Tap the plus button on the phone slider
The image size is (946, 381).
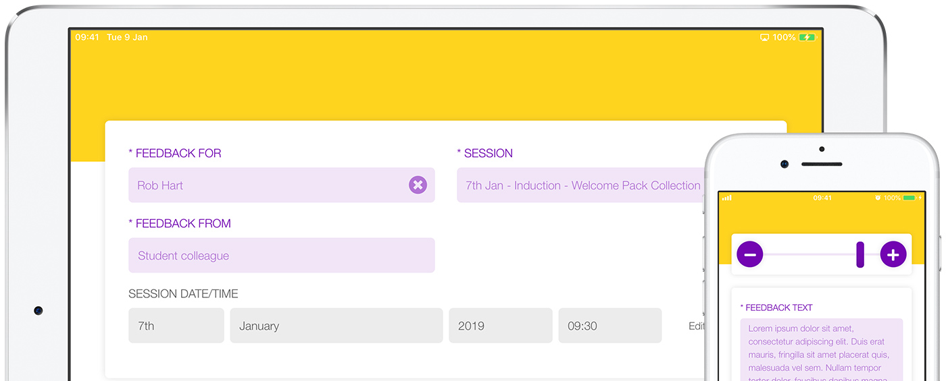(893, 254)
